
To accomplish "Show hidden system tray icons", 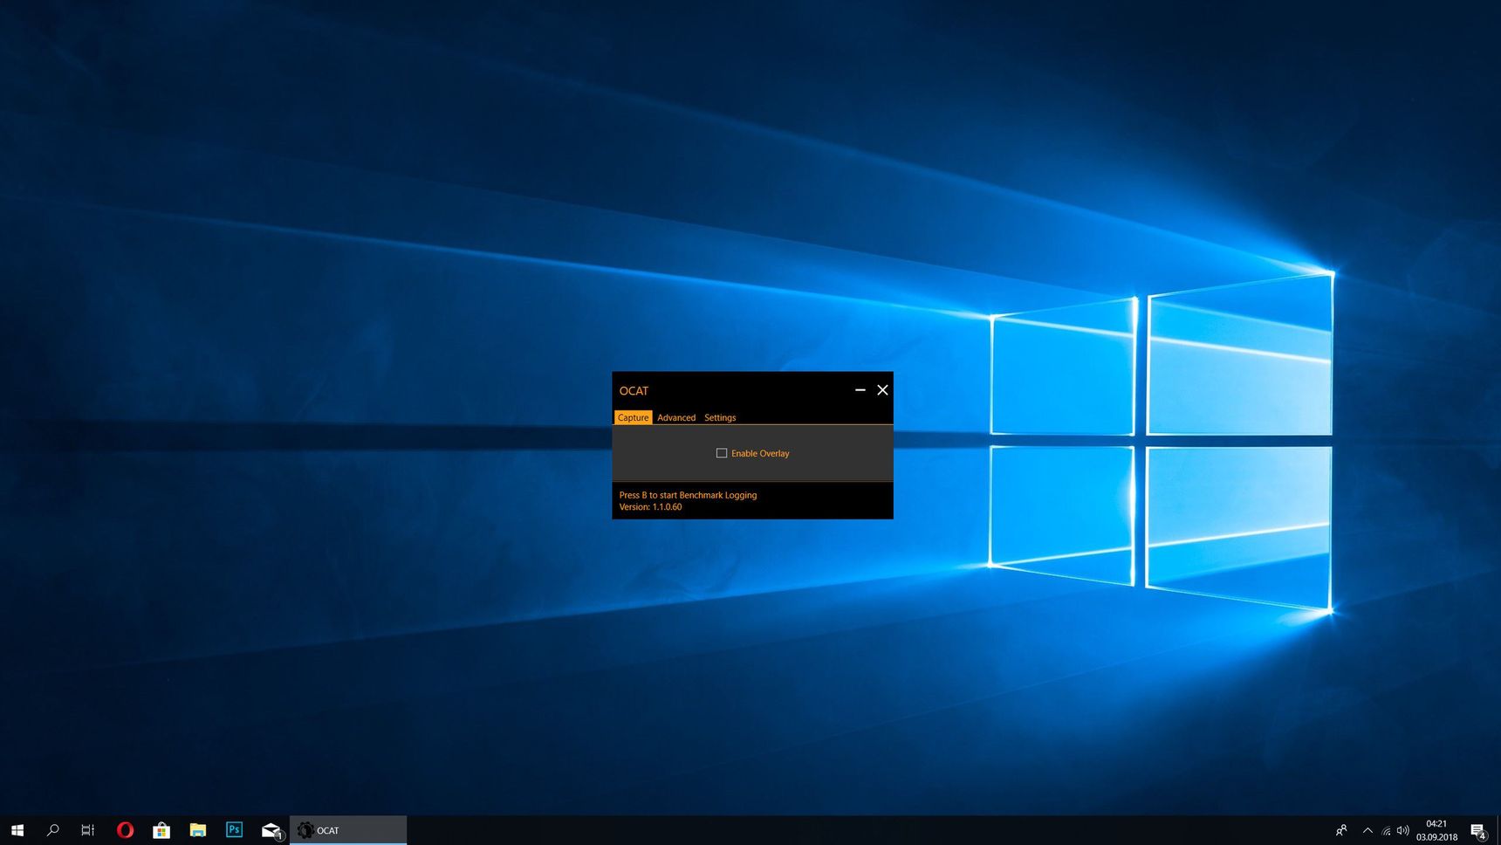I will point(1367,830).
